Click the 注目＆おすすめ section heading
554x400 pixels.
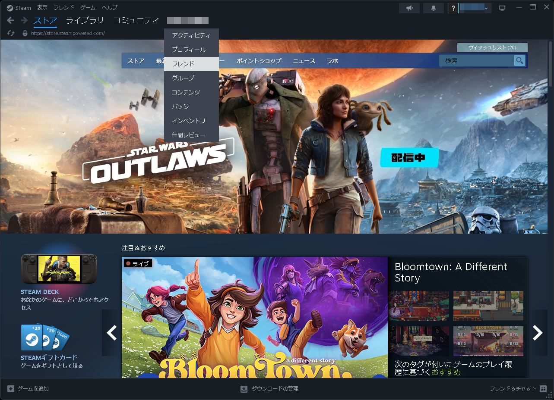(x=143, y=248)
